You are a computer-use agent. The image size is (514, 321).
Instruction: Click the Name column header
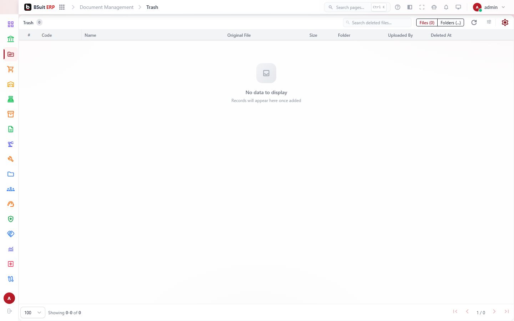(90, 35)
